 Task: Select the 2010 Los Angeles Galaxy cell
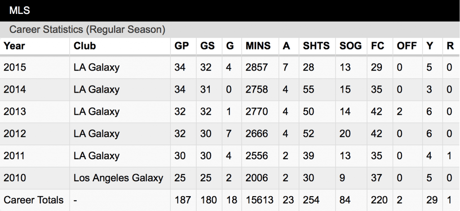[x=118, y=178]
